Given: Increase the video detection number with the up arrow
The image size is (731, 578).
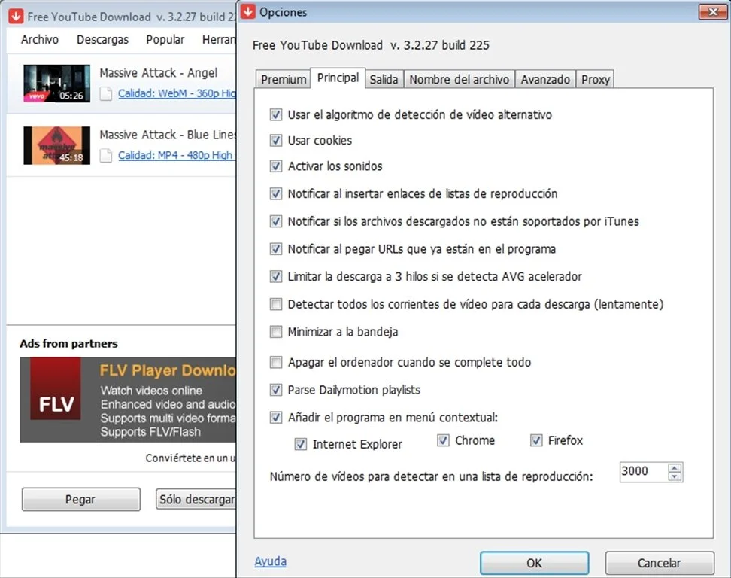Looking at the screenshot, I should [x=675, y=467].
